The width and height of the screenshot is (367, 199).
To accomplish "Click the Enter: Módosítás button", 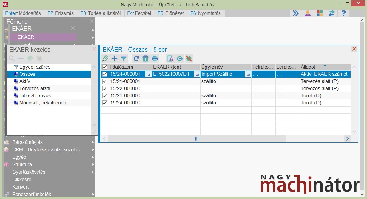I will 24,13.
